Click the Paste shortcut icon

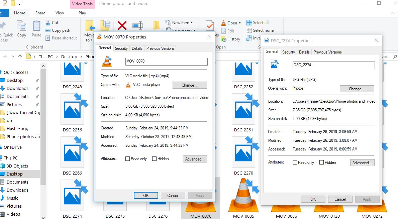point(48,38)
